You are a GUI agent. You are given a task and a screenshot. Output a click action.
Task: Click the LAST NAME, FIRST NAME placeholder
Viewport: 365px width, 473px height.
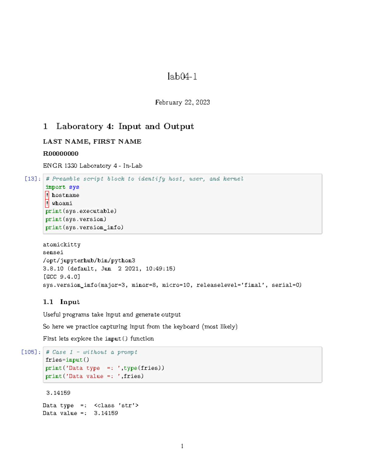[x=92, y=141]
